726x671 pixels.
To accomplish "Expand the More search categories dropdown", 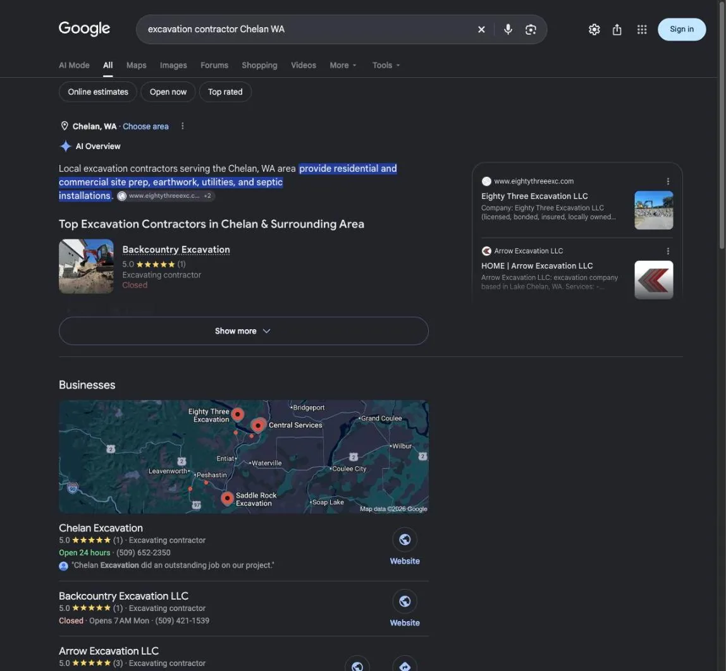I will pyautogui.click(x=343, y=65).
